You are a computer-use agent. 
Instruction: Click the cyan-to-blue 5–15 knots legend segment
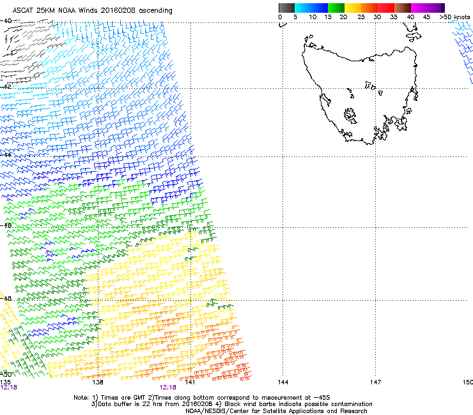click(311, 8)
